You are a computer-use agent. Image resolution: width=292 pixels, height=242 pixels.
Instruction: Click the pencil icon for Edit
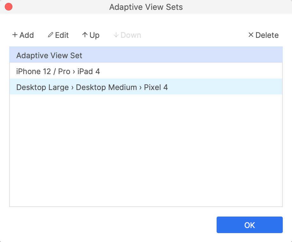(x=50, y=35)
